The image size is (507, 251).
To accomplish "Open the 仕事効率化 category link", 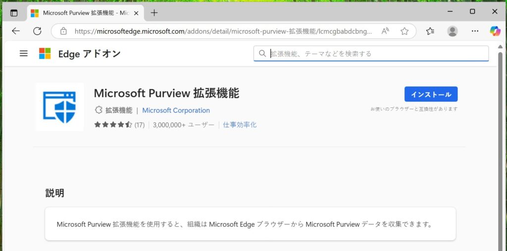I will click(x=240, y=125).
